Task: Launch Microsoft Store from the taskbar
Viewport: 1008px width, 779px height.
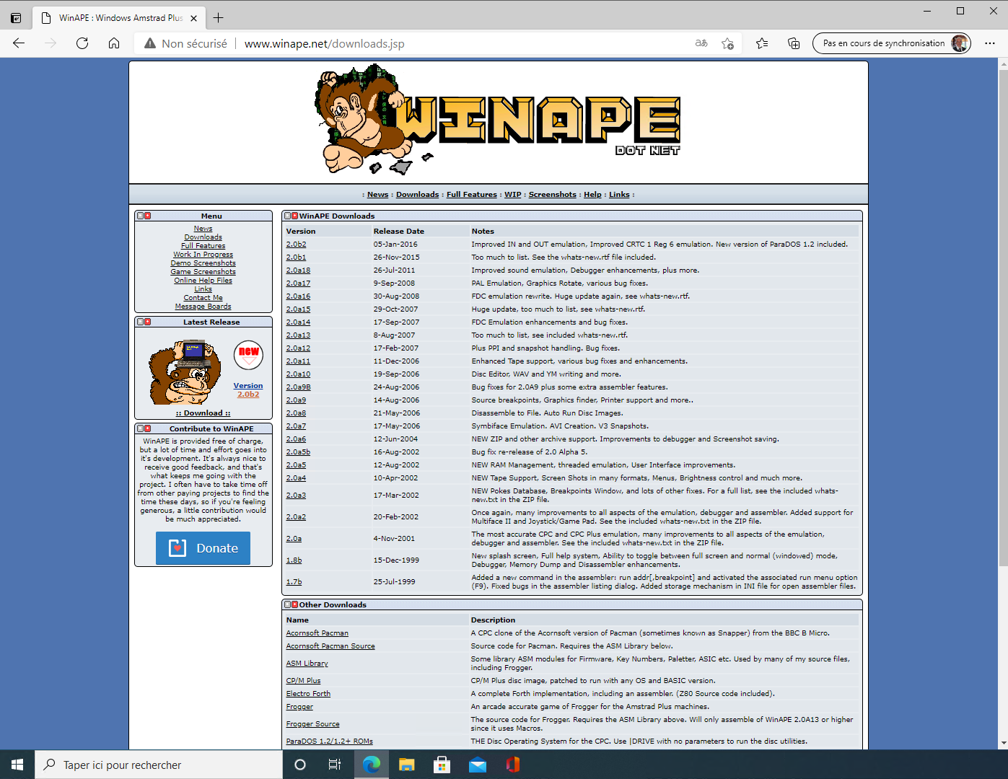Action: pos(442,765)
